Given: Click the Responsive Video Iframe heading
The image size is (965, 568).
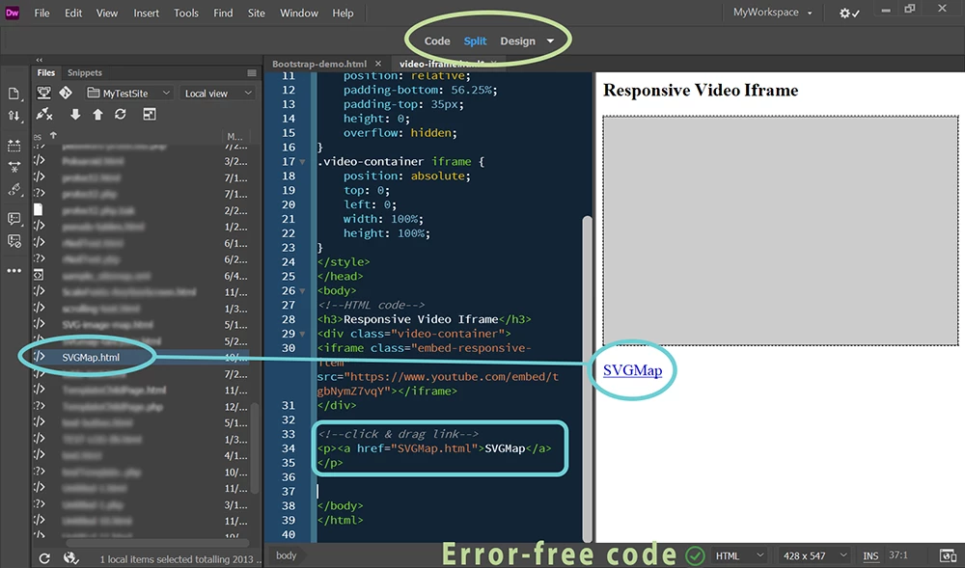Looking at the screenshot, I should (701, 91).
